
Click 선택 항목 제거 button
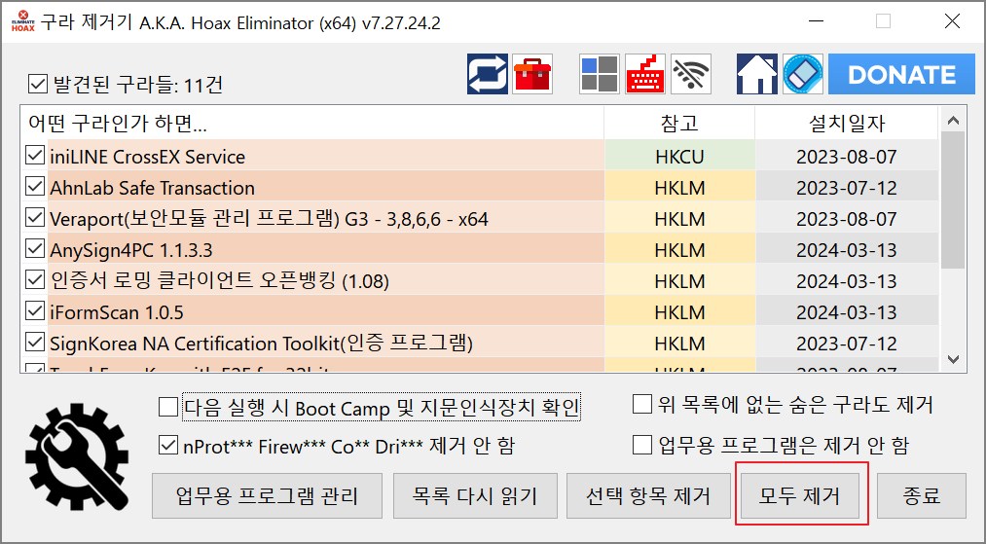pos(648,495)
